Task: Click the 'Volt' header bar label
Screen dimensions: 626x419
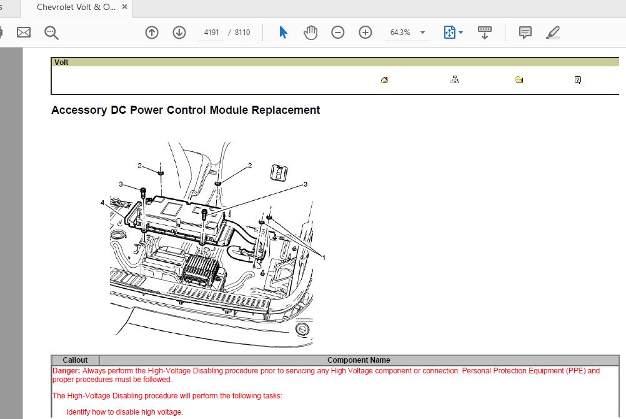Action: tap(61, 63)
